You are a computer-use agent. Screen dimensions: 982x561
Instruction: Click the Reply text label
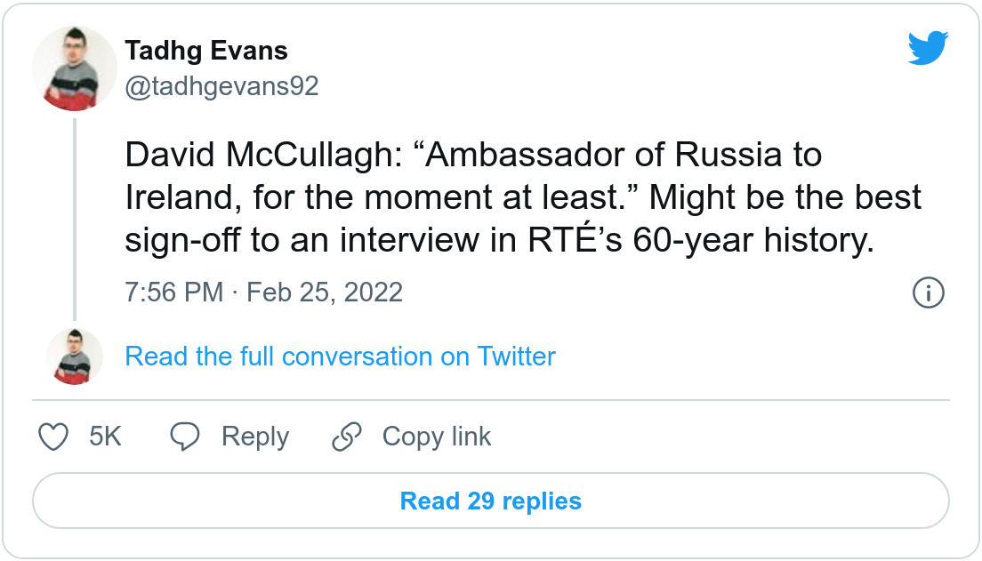pyautogui.click(x=255, y=437)
